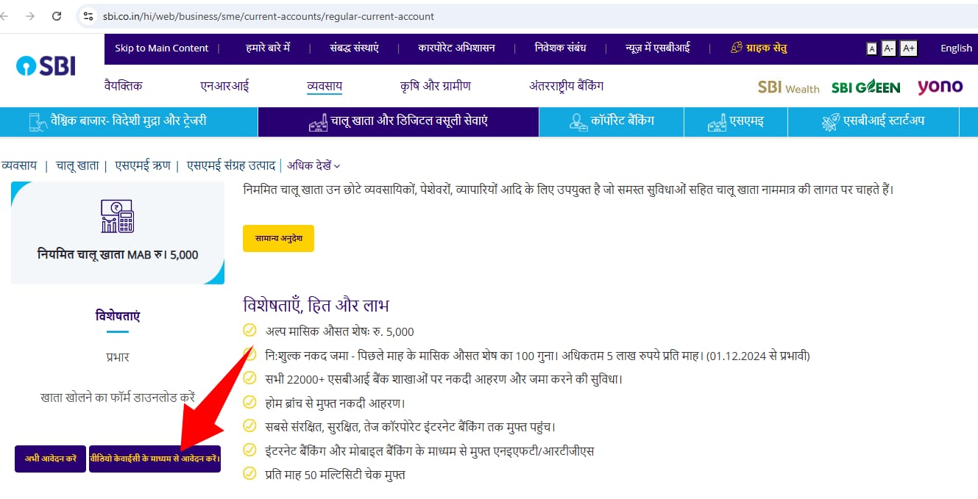Click the चालू खाता tab's factory icon
The width and height of the screenshot is (978, 499).
[x=318, y=122]
